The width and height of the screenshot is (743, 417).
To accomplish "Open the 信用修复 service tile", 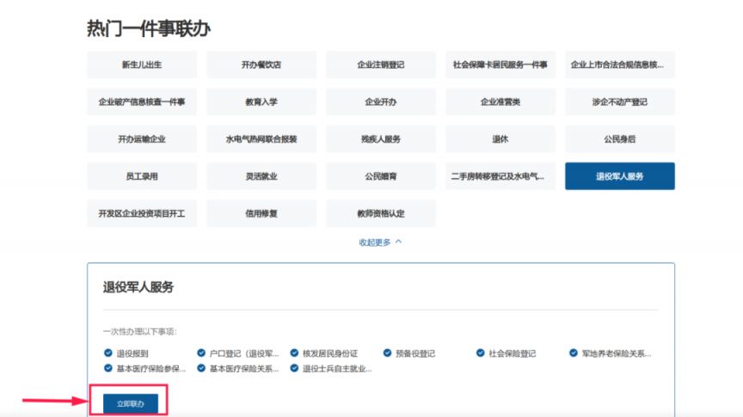I will [x=261, y=213].
